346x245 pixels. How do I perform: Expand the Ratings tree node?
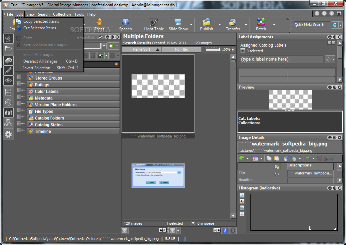pyautogui.click(x=23, y=83)
